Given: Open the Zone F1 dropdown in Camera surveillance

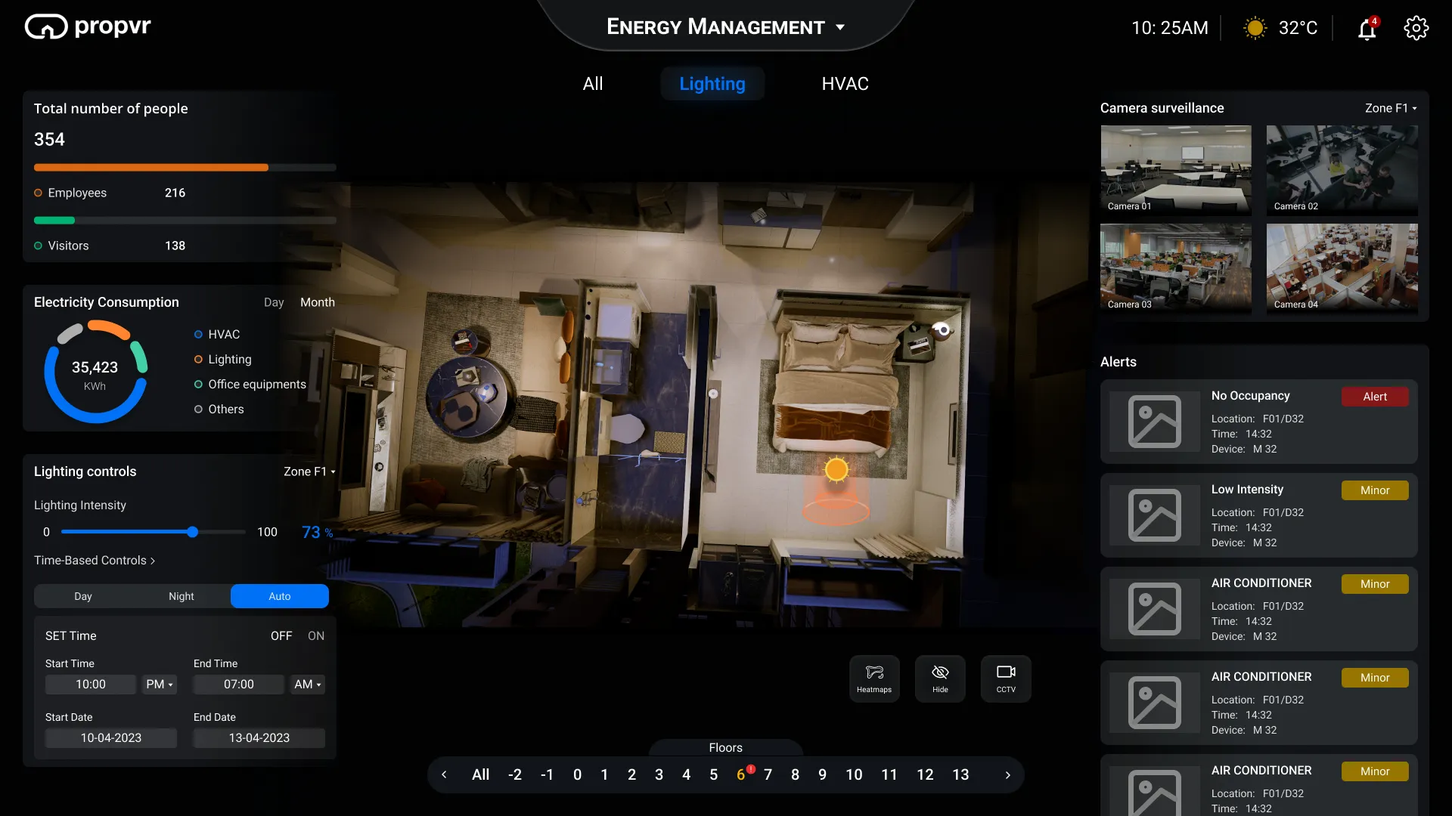Looking at the screenshot, I should pyautogui.click(x=1390, y=108).
